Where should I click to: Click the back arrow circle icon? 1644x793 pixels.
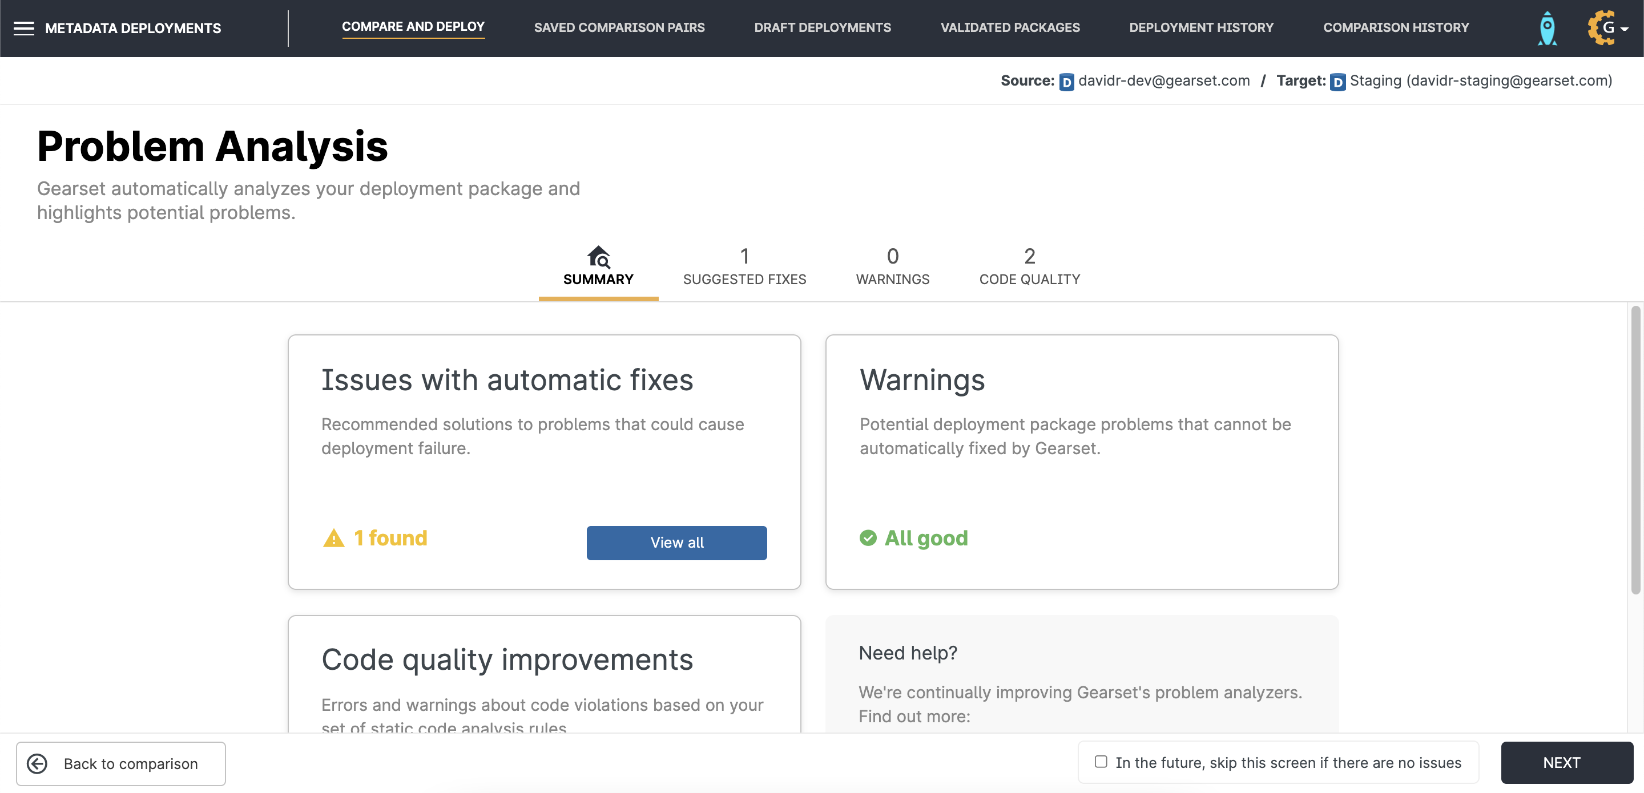coord(37,763)
